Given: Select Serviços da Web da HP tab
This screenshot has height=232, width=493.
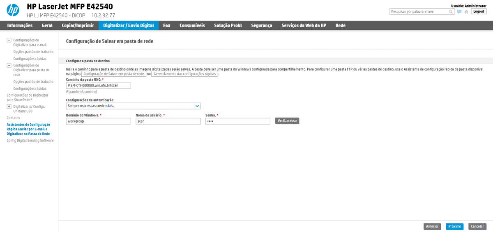Looking at the screenshot, I should (x=304, y=25).
